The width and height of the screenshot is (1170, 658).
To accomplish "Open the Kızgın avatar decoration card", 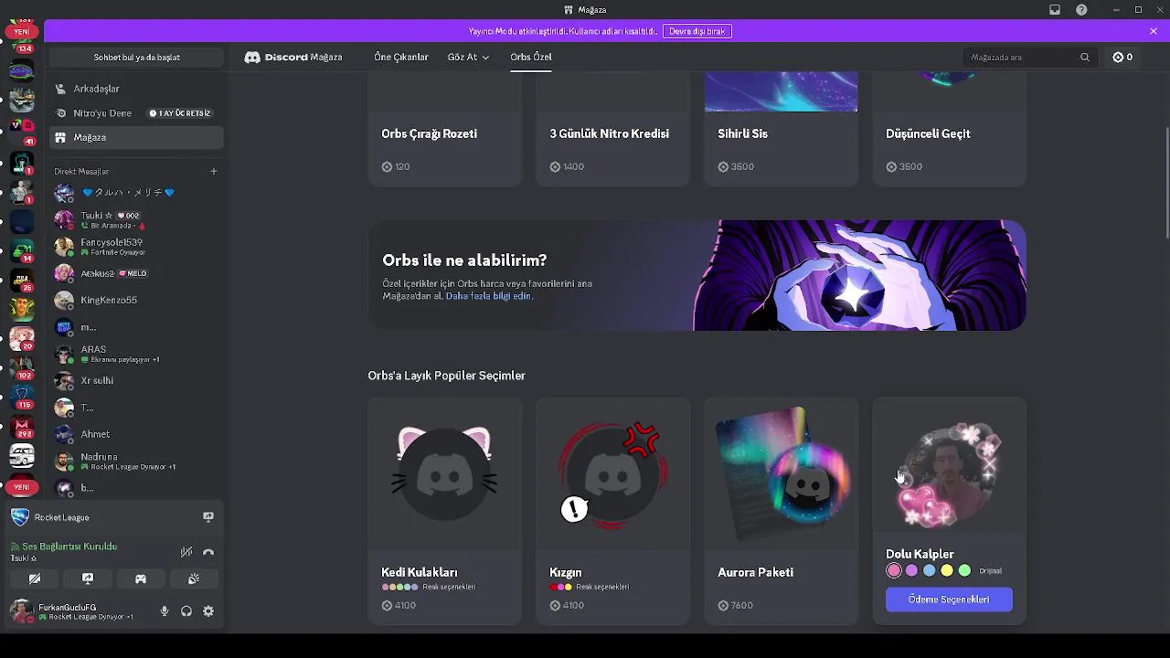I will click(612, 511).
